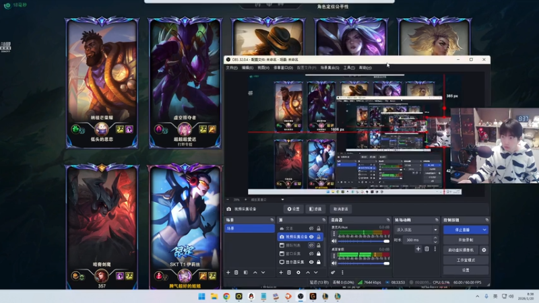Expand the 停止直播 button dropdown arrow
The image size is (539, 303).
pyautogui.click(x=484, y=230)
